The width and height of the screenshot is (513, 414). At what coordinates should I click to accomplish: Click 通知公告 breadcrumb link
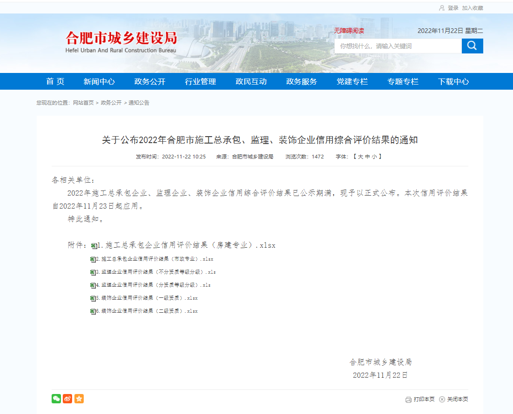[139, 103]
